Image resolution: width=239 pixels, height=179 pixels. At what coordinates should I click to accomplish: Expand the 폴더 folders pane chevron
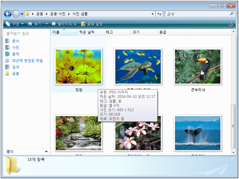click(x=46, y=151)
